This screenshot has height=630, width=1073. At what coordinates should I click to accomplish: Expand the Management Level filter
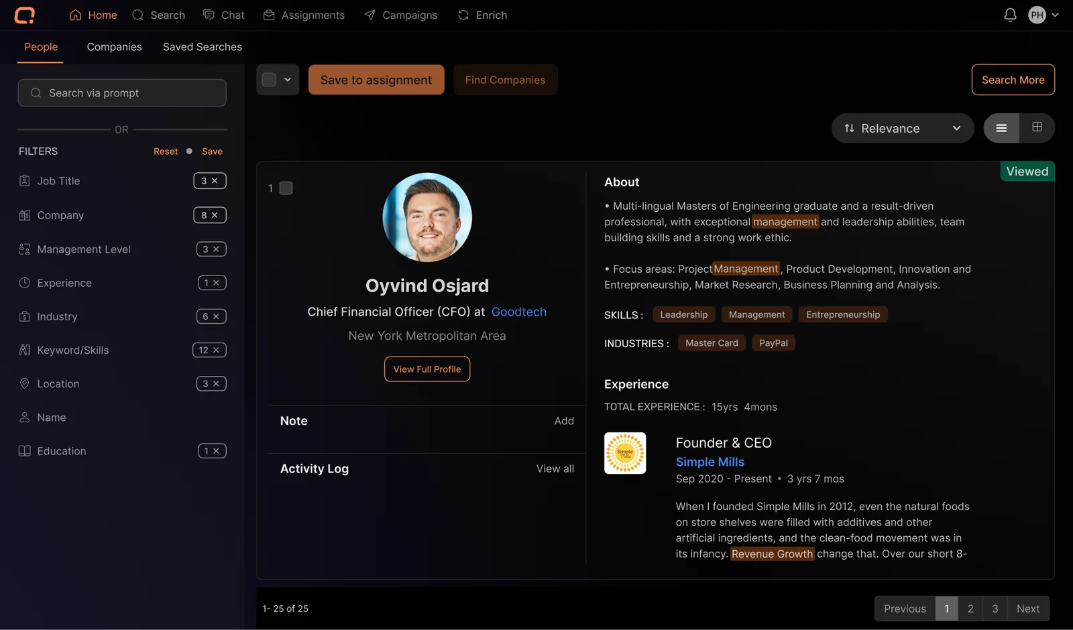pos(84,249)
